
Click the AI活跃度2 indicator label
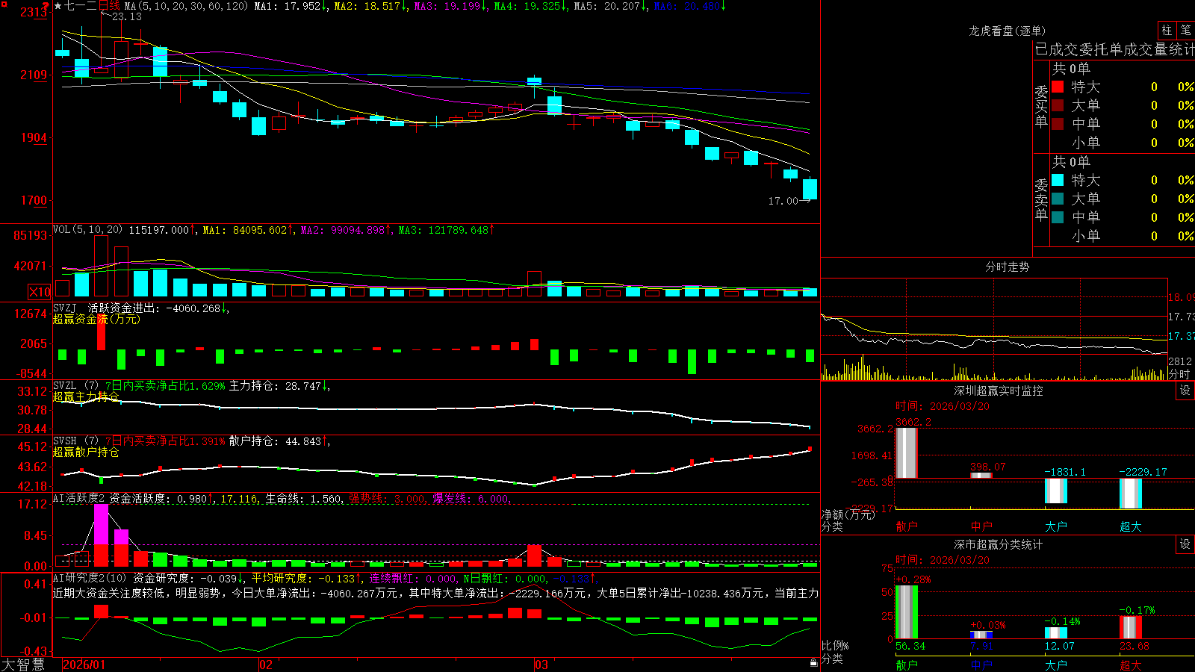(x=79, y=498)
